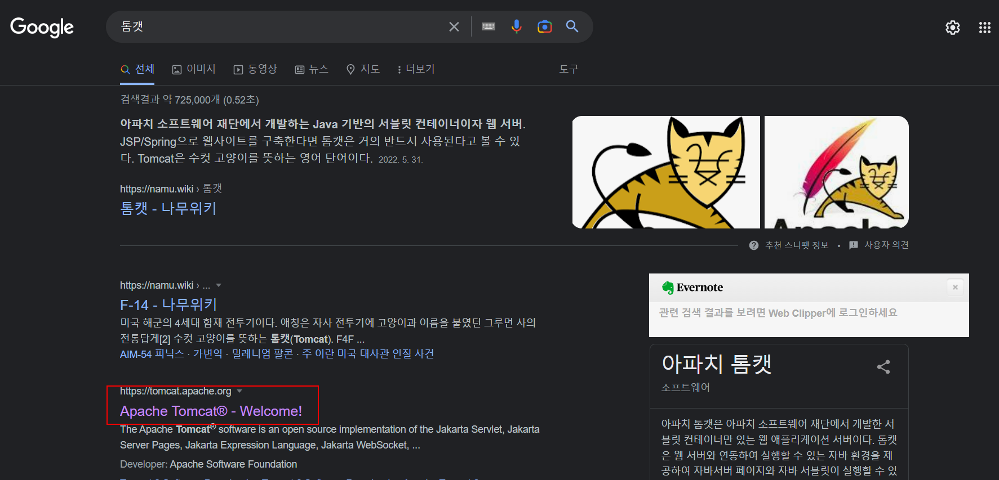Open the 톰캣 - 나무위키 result

168,208
